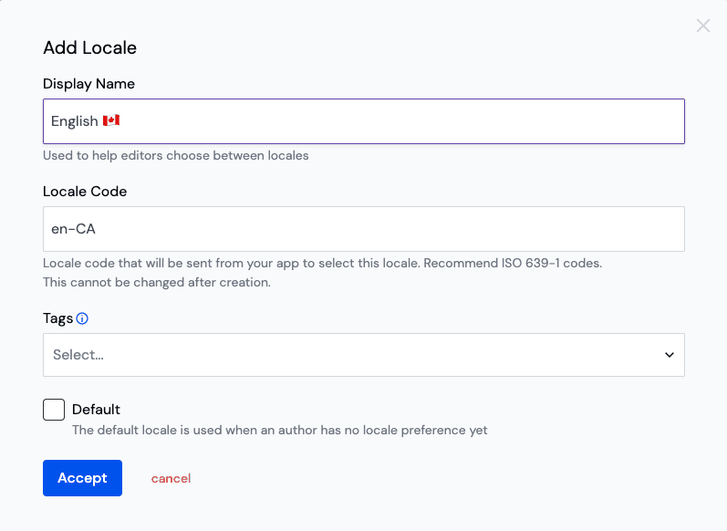
Task: Open the Tags "Select..." combo box
Action: (347, 355)
